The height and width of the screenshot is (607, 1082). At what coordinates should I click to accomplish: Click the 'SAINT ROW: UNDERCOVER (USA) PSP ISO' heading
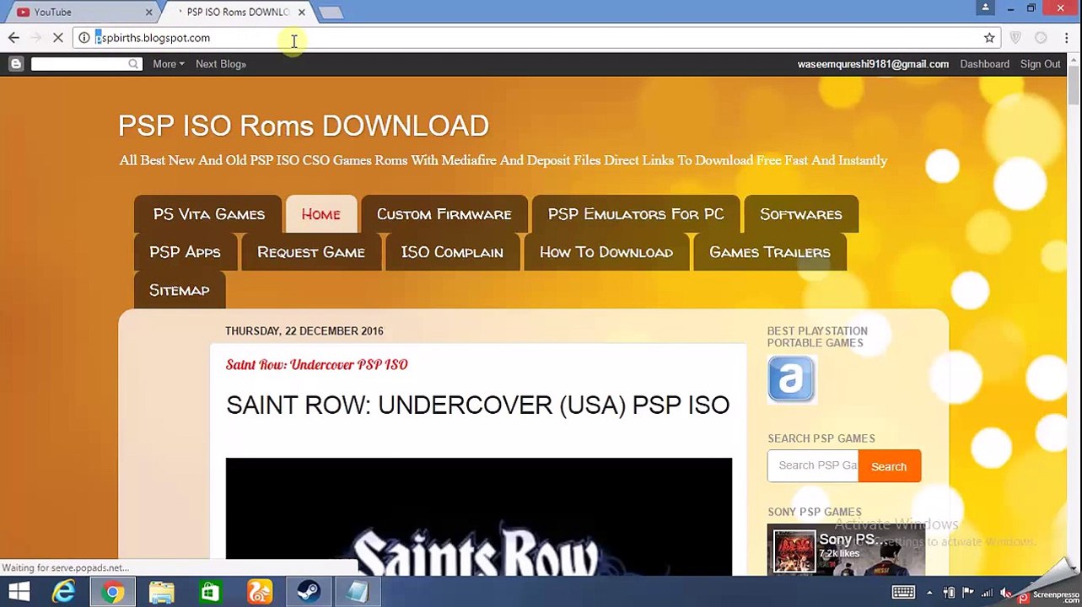point(478,405)
